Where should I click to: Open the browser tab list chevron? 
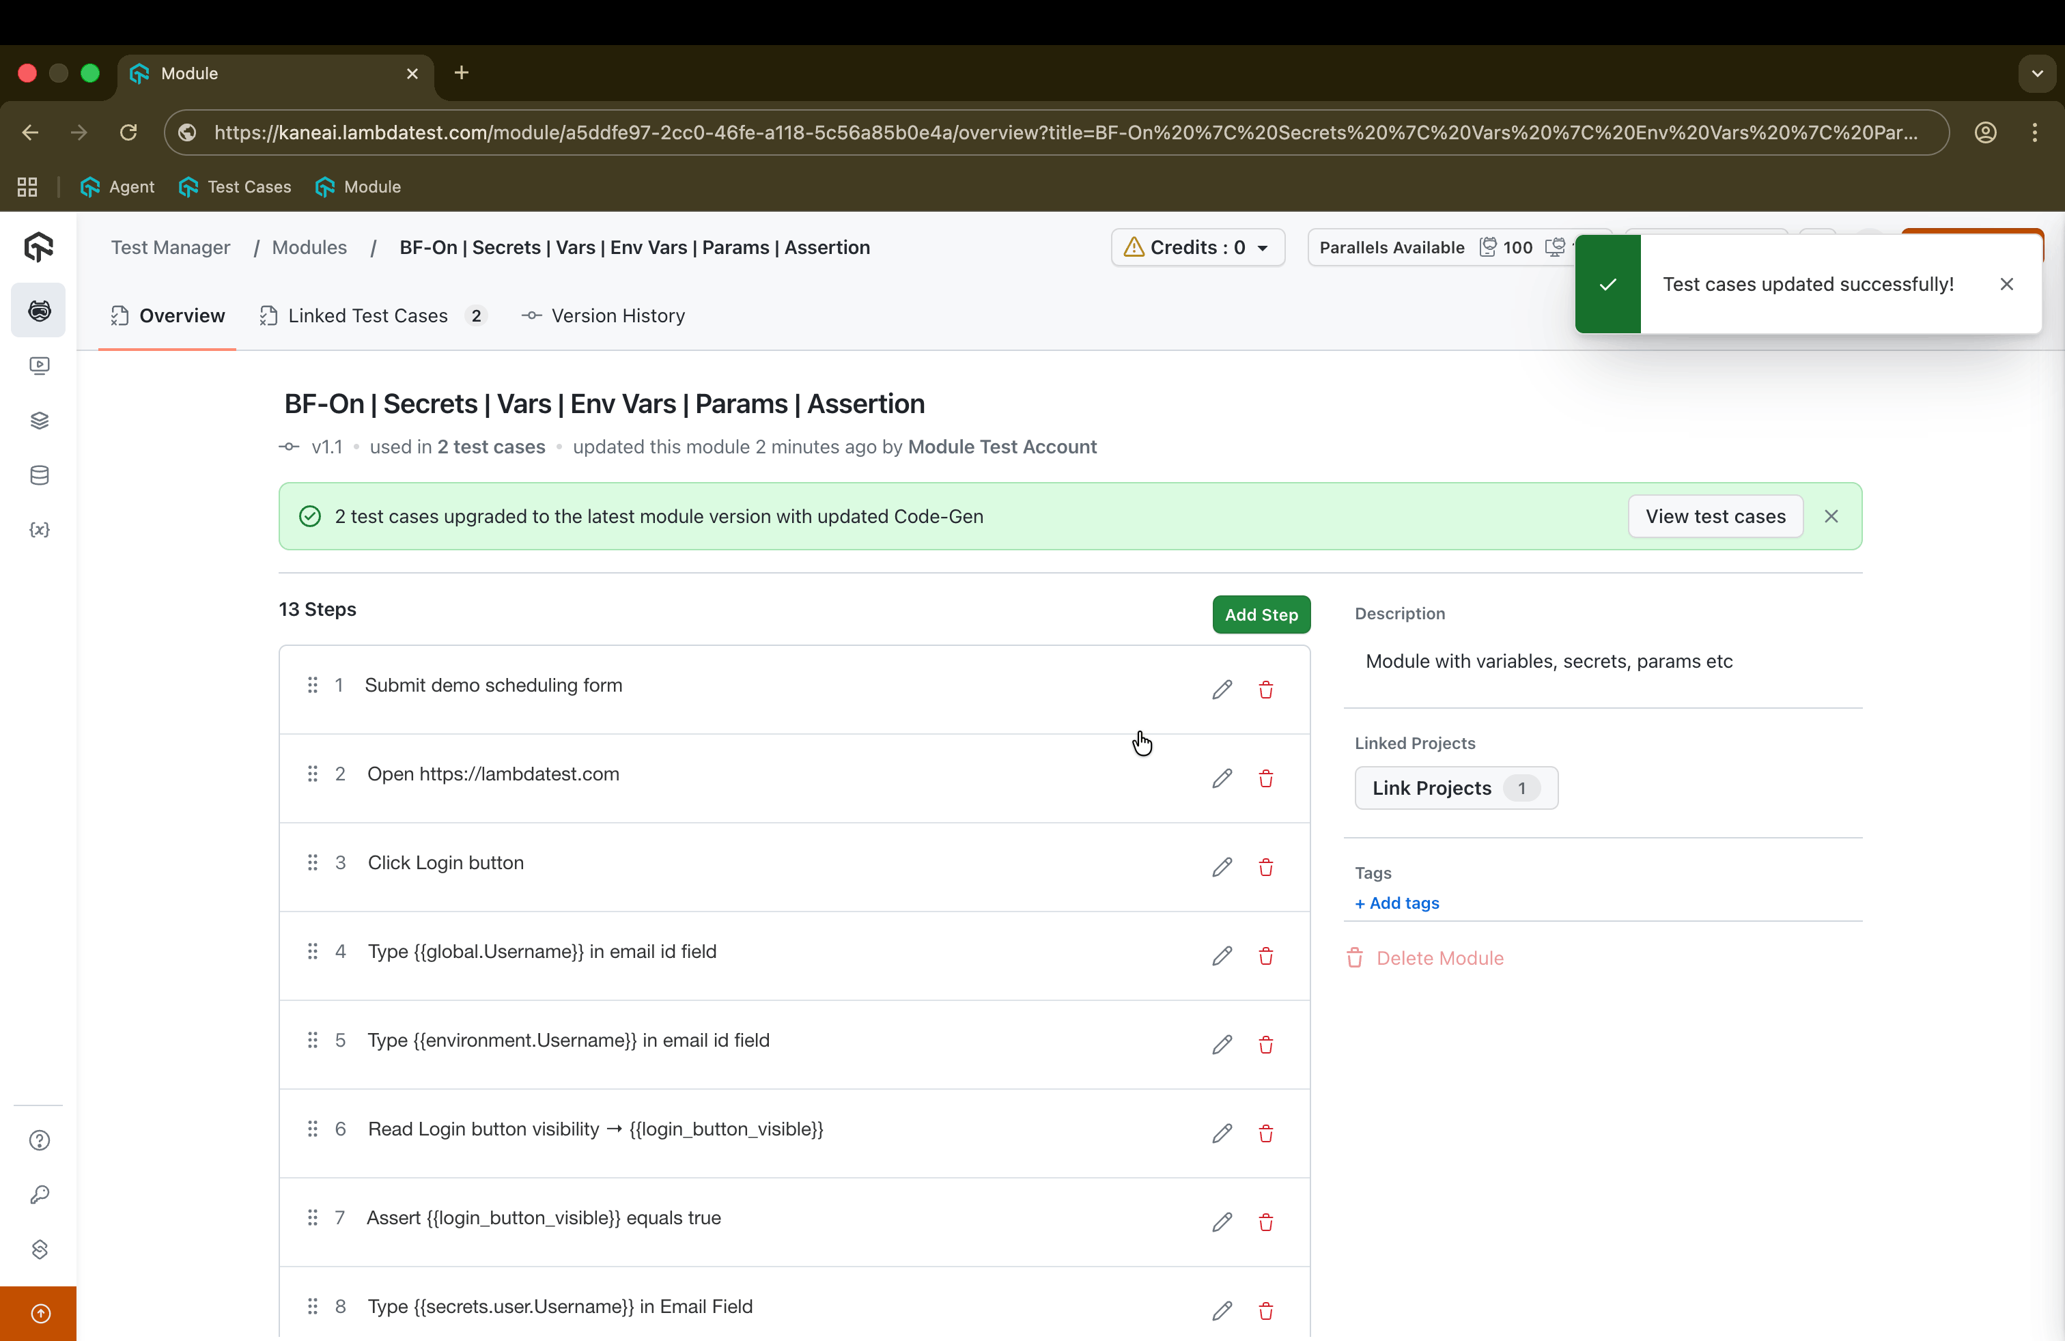2037,74
